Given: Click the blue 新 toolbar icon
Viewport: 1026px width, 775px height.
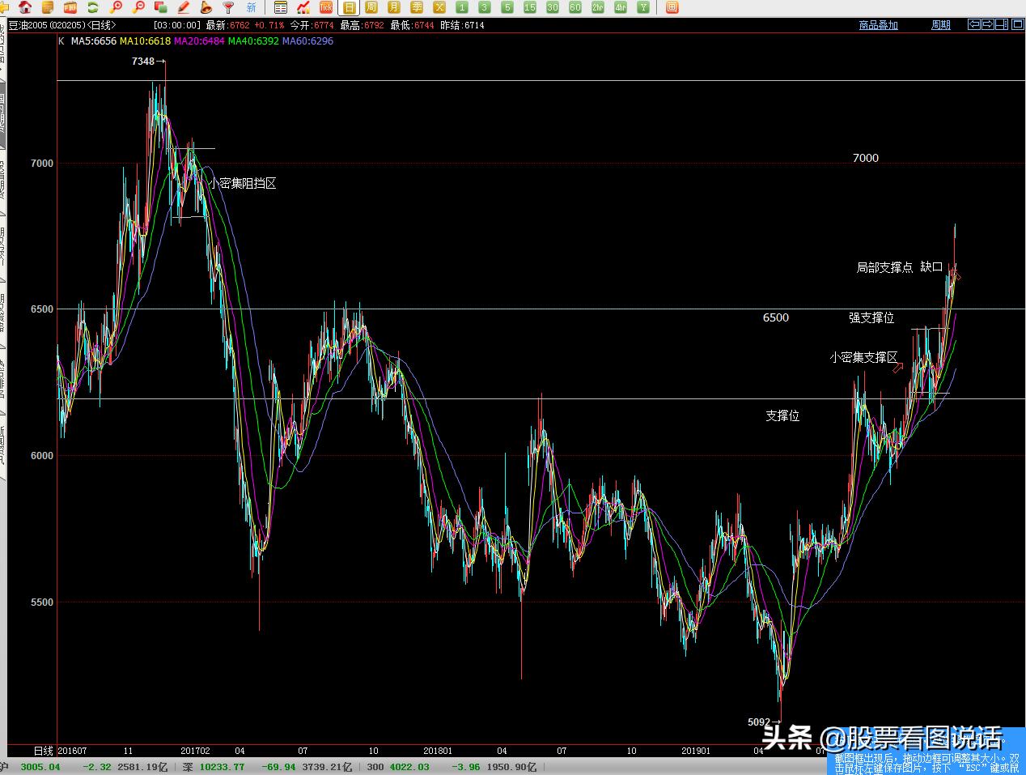Looking at the screenshot, I should (252, 7).
